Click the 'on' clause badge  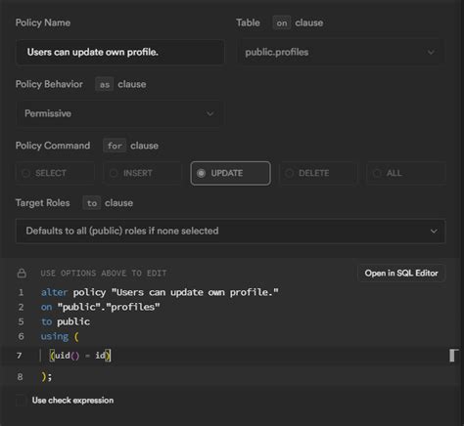282,22
